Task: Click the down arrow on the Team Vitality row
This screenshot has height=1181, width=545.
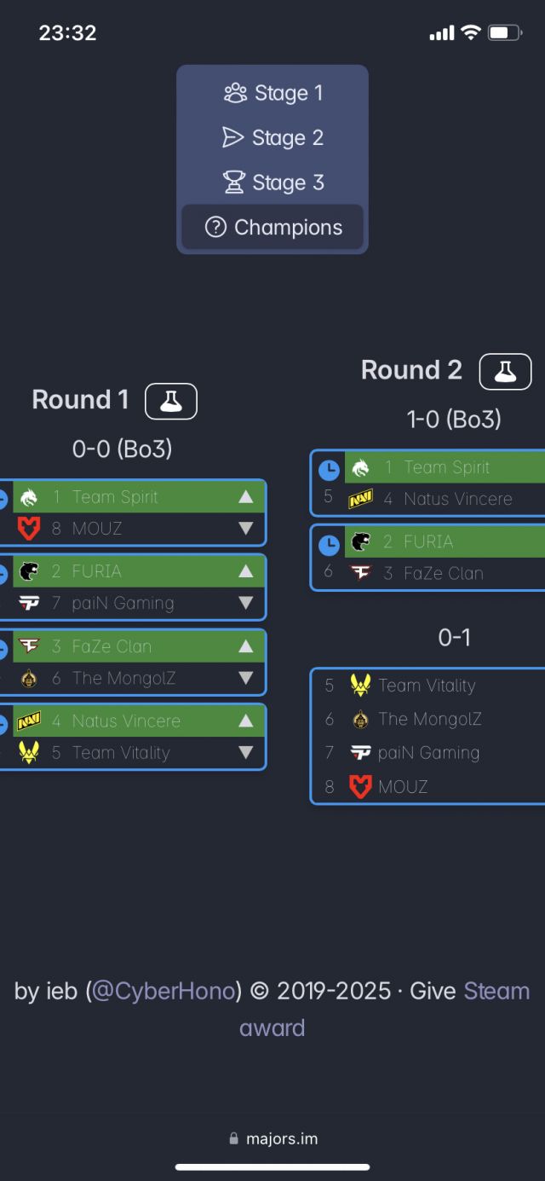Action: pos(246,753)
